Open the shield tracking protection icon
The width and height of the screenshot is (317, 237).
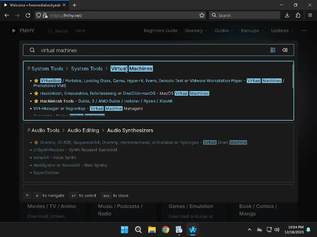[39, 15]
